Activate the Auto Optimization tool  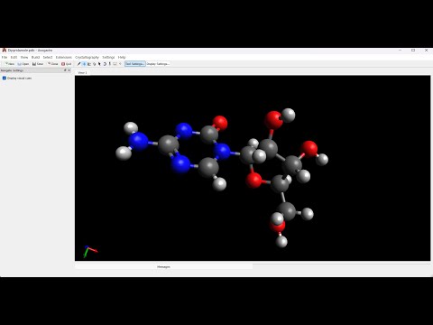110,64
